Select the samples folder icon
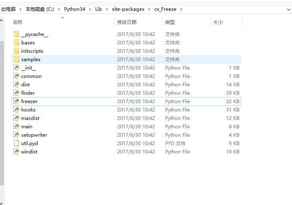The width and height of the screenshot is (292, 205). [x=16, y=60]
